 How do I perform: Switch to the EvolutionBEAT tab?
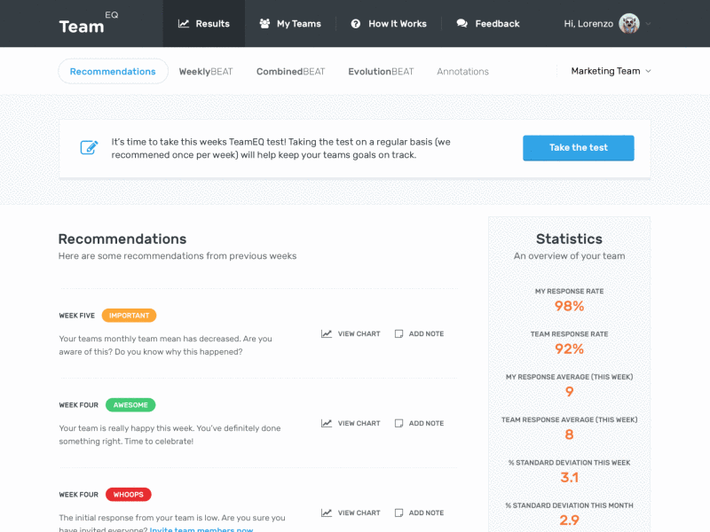pos(381,70)
